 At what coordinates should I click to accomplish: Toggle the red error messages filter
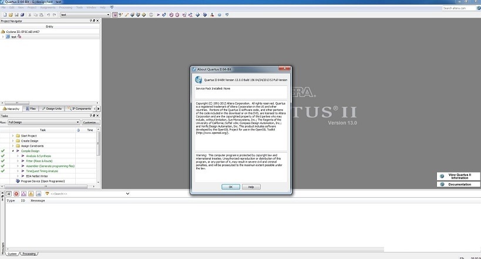16,194
